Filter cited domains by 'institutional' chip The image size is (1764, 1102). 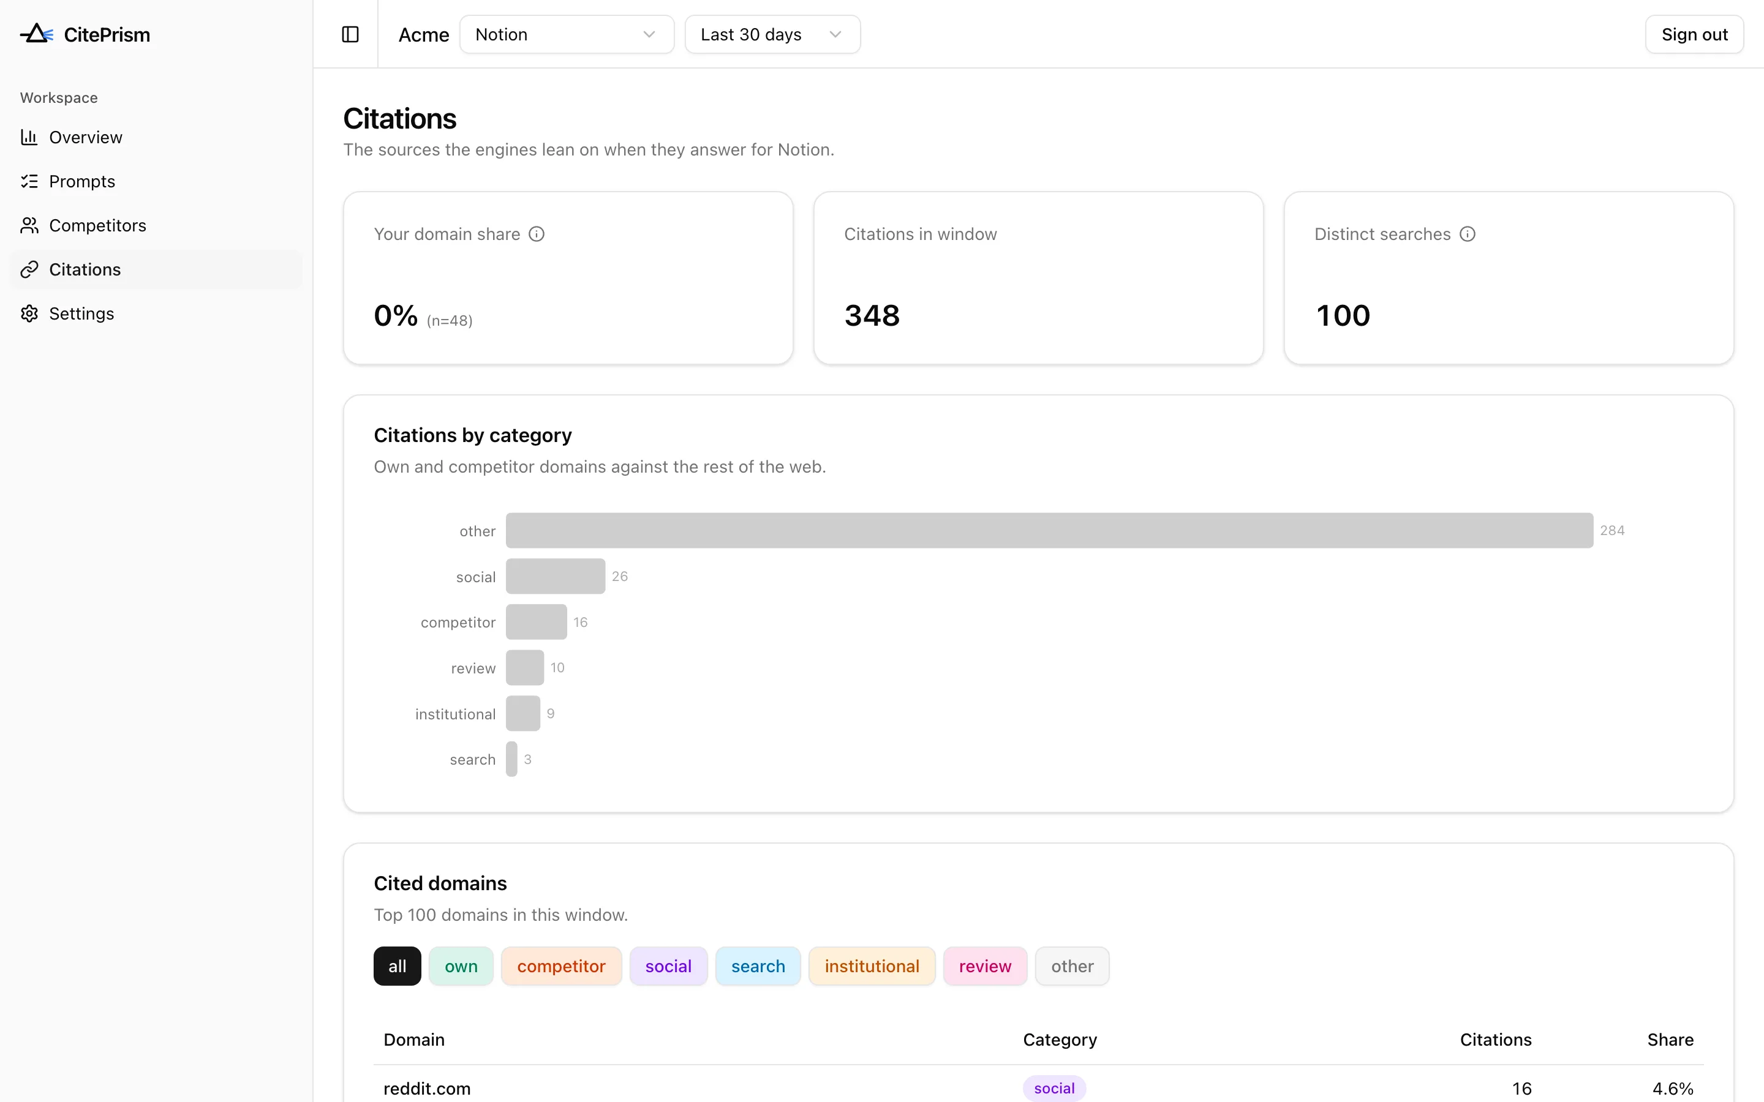click(x=872, y=965)
